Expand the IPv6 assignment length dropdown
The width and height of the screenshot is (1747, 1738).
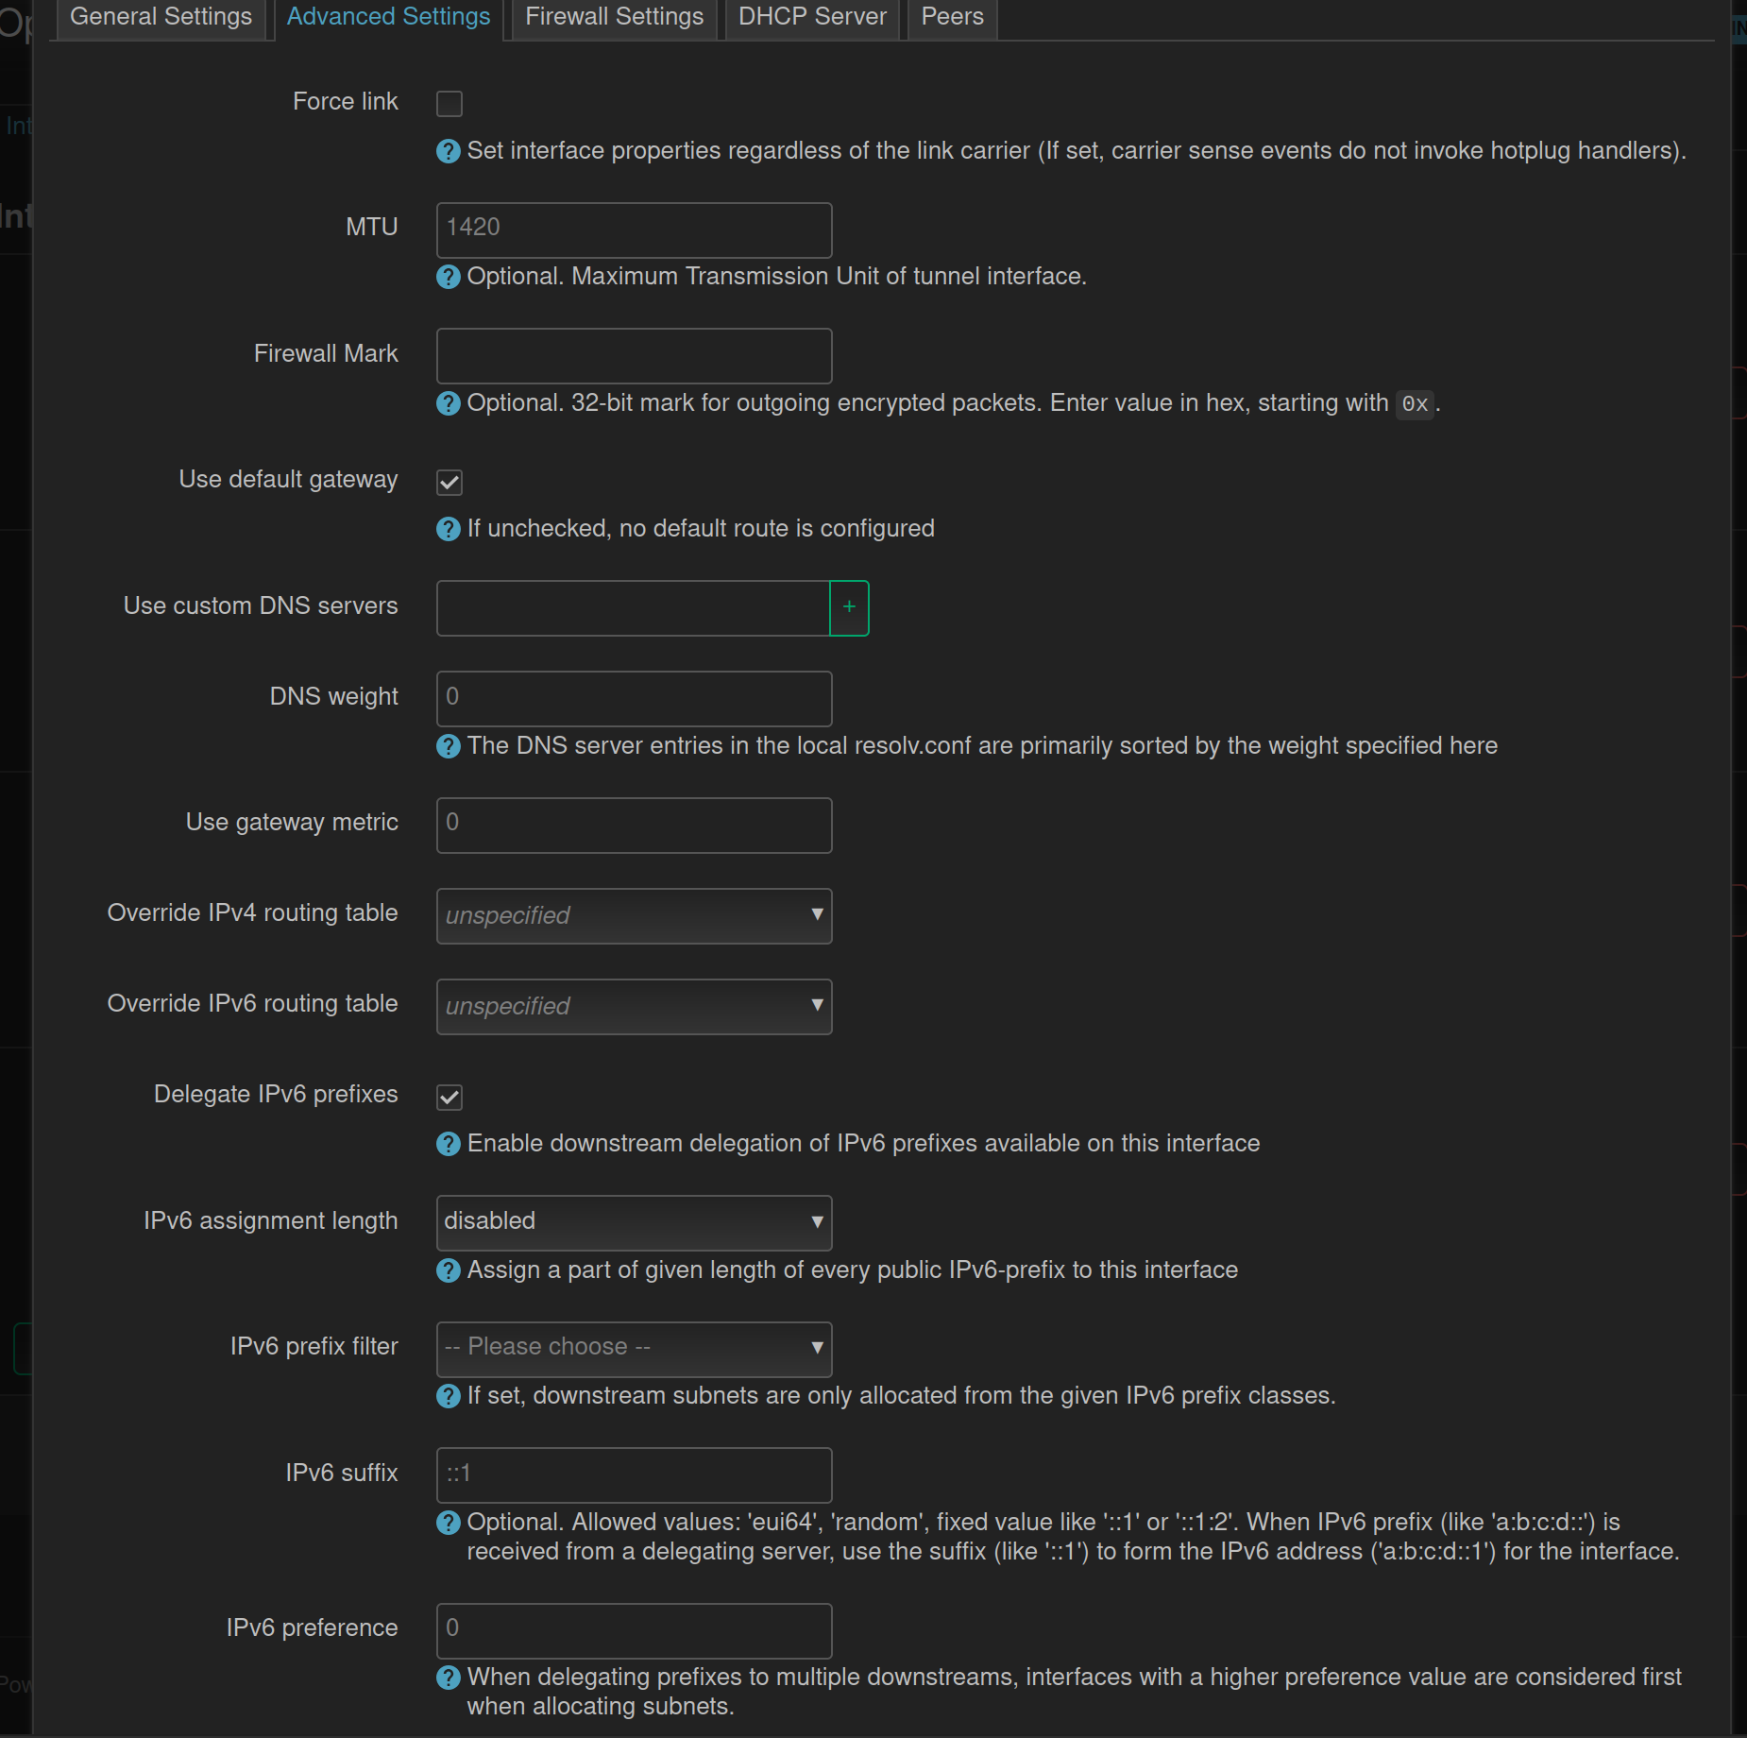point(634,1222)
